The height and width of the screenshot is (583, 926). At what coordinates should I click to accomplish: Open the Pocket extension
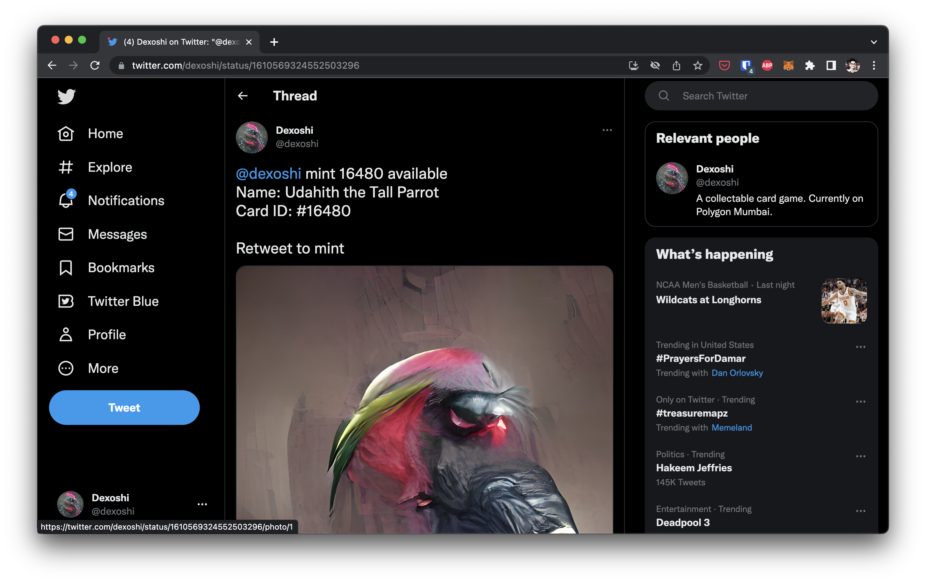tap(725, 65)
